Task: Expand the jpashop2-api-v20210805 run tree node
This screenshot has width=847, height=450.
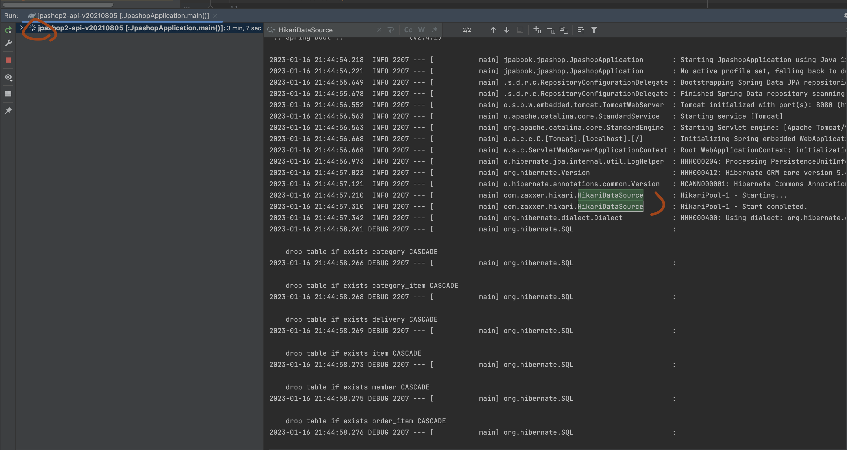Action: tap(22, 27)
